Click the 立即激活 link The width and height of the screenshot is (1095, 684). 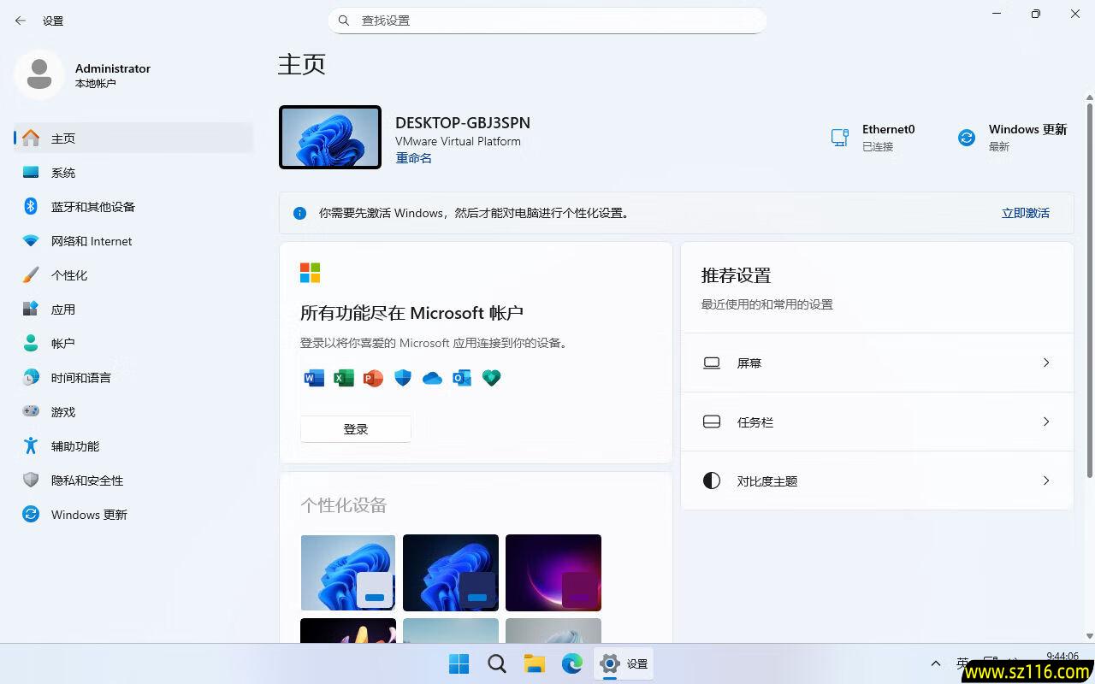1025,213
